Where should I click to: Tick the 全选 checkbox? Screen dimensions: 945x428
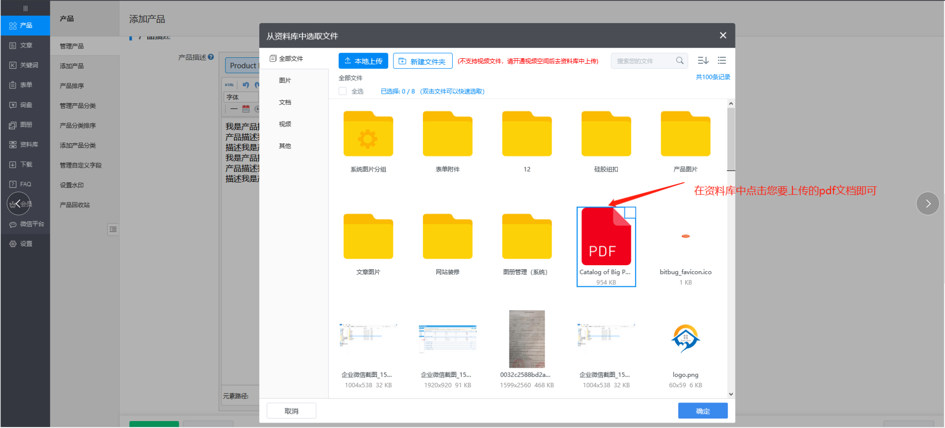343,91
